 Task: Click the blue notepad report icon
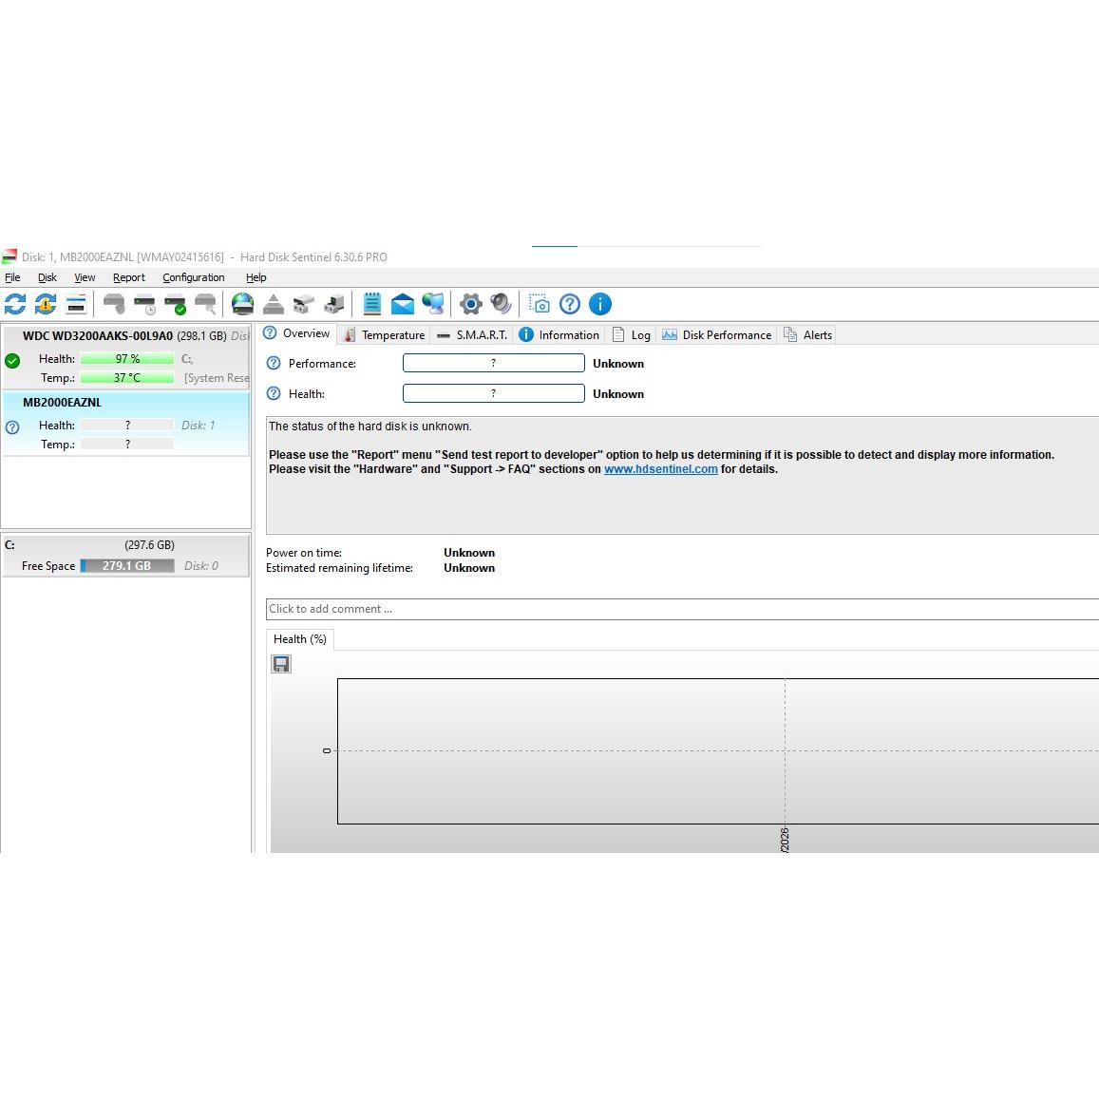pos(372,304)
